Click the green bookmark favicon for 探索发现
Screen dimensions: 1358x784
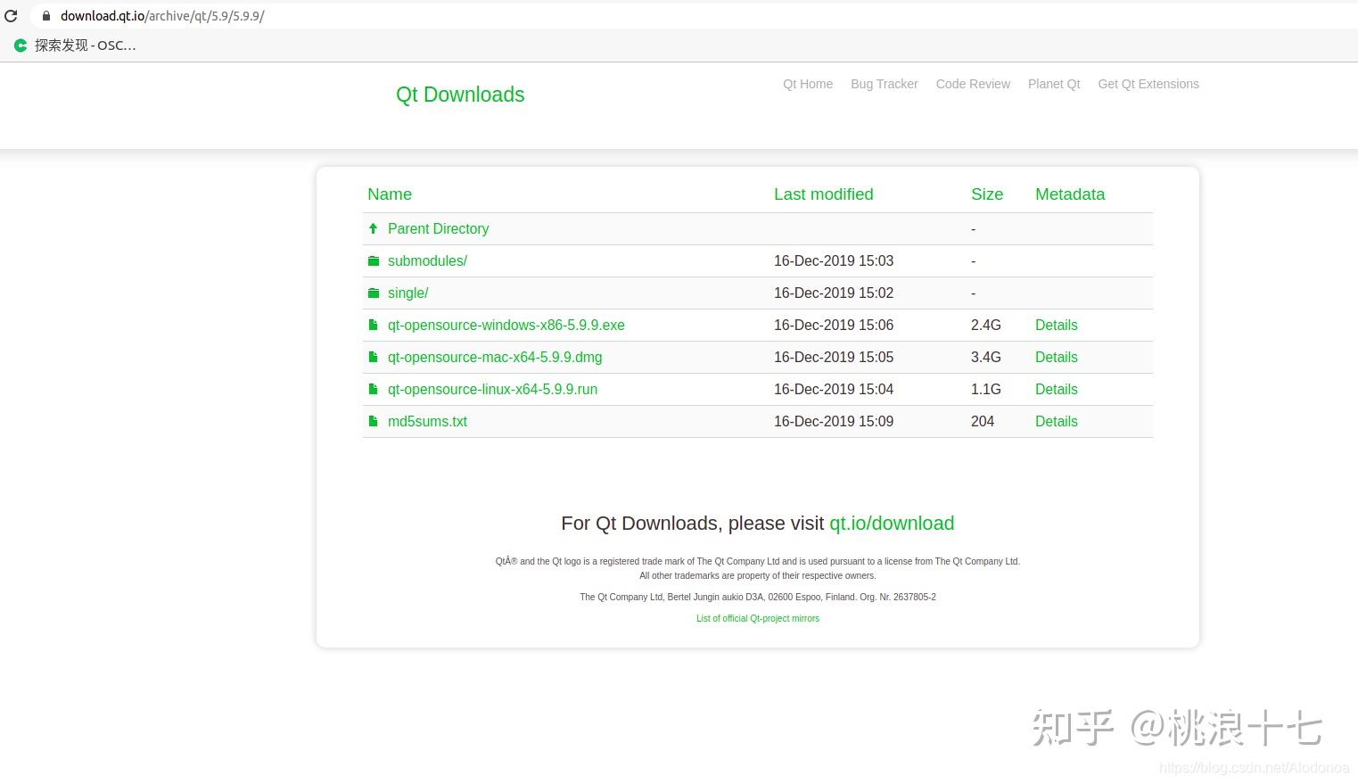(x=21, y=45)
